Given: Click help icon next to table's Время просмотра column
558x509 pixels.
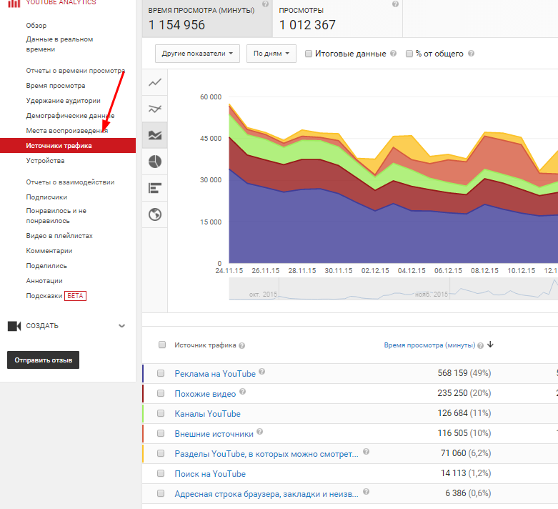Looking at the screenshot, I should [480, 345].
